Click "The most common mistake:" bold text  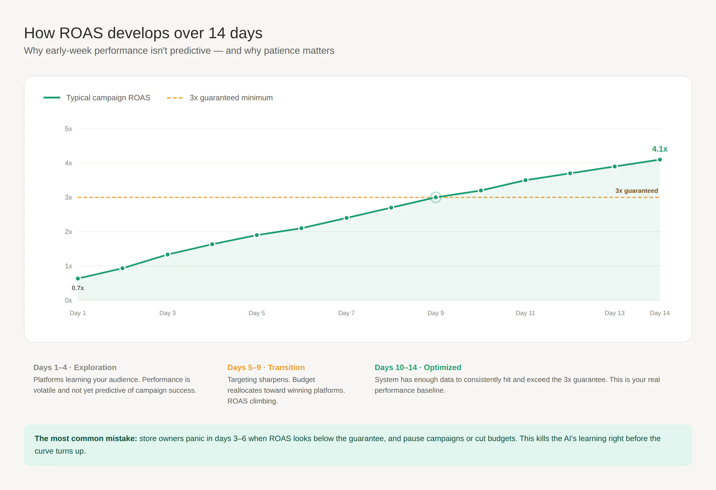tap(86, 439)
